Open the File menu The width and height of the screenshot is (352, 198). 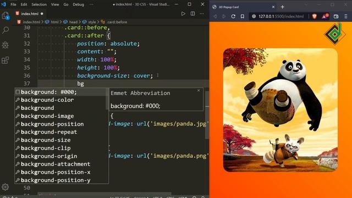point(13,4)
